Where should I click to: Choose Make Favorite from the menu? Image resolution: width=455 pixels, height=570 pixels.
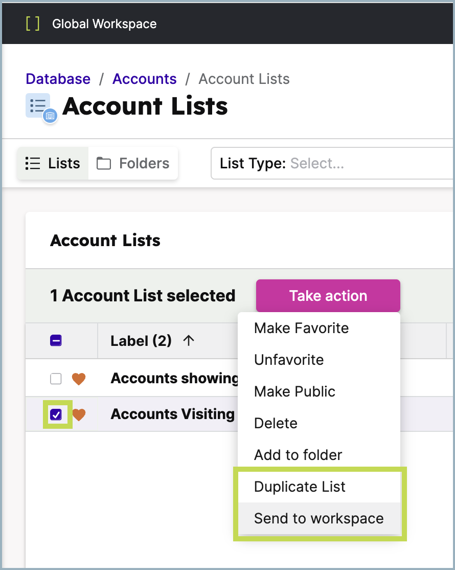319,328
